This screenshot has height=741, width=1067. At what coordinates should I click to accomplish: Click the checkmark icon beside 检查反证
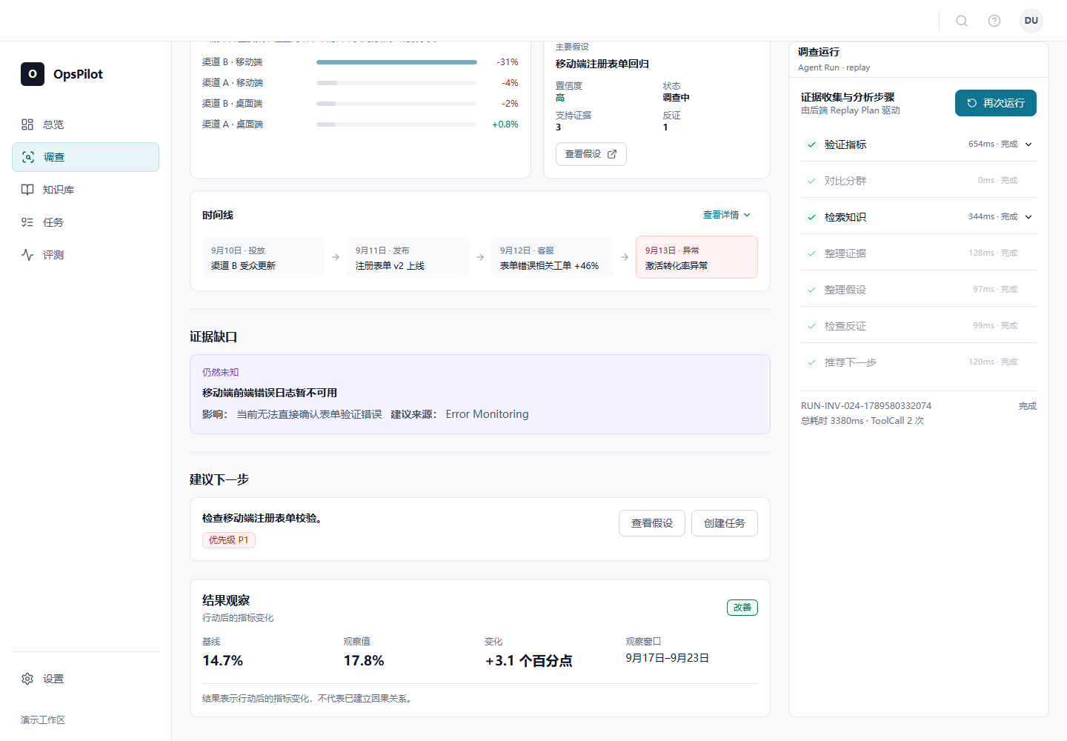(811, 326)
